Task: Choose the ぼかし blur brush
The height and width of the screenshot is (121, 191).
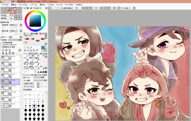Action: [x=42, y=67]
